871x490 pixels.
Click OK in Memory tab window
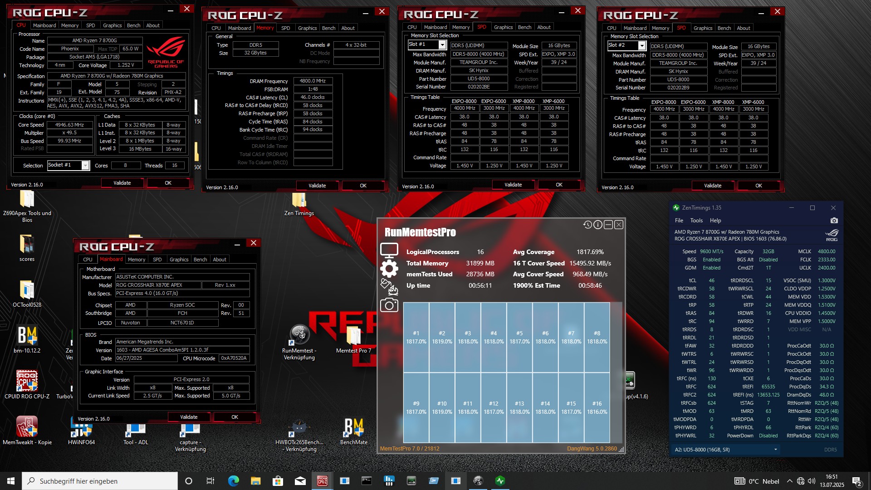(x=363, y=186)
